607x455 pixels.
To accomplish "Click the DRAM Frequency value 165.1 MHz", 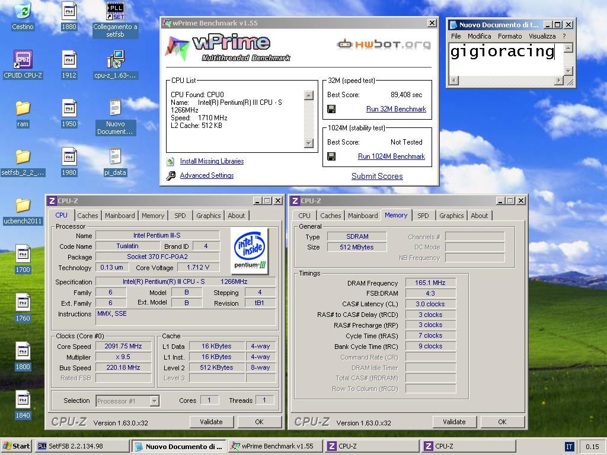I will point(430,283).
